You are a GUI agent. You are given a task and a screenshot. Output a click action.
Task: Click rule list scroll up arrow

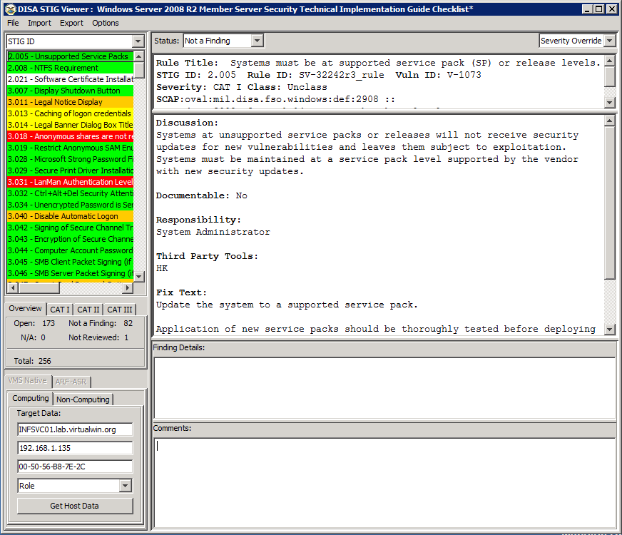[139, 56]
